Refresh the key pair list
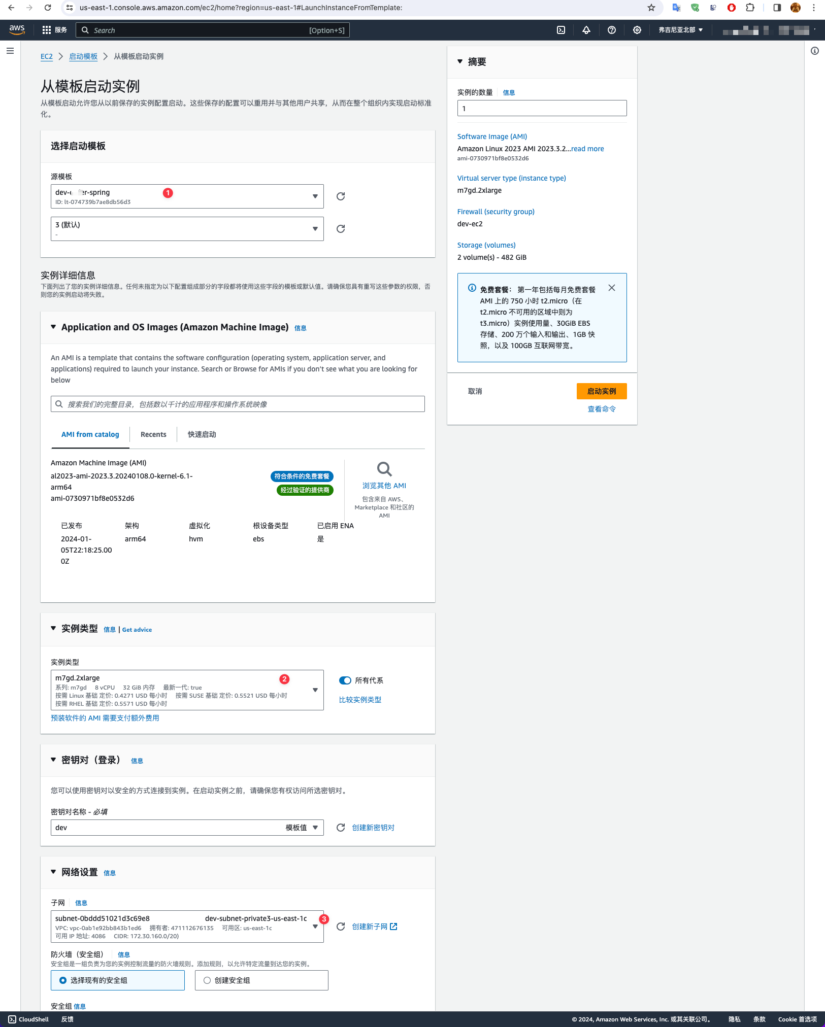Image resolution: width=825 pixels, height=1027 pixels. point(341,828)
